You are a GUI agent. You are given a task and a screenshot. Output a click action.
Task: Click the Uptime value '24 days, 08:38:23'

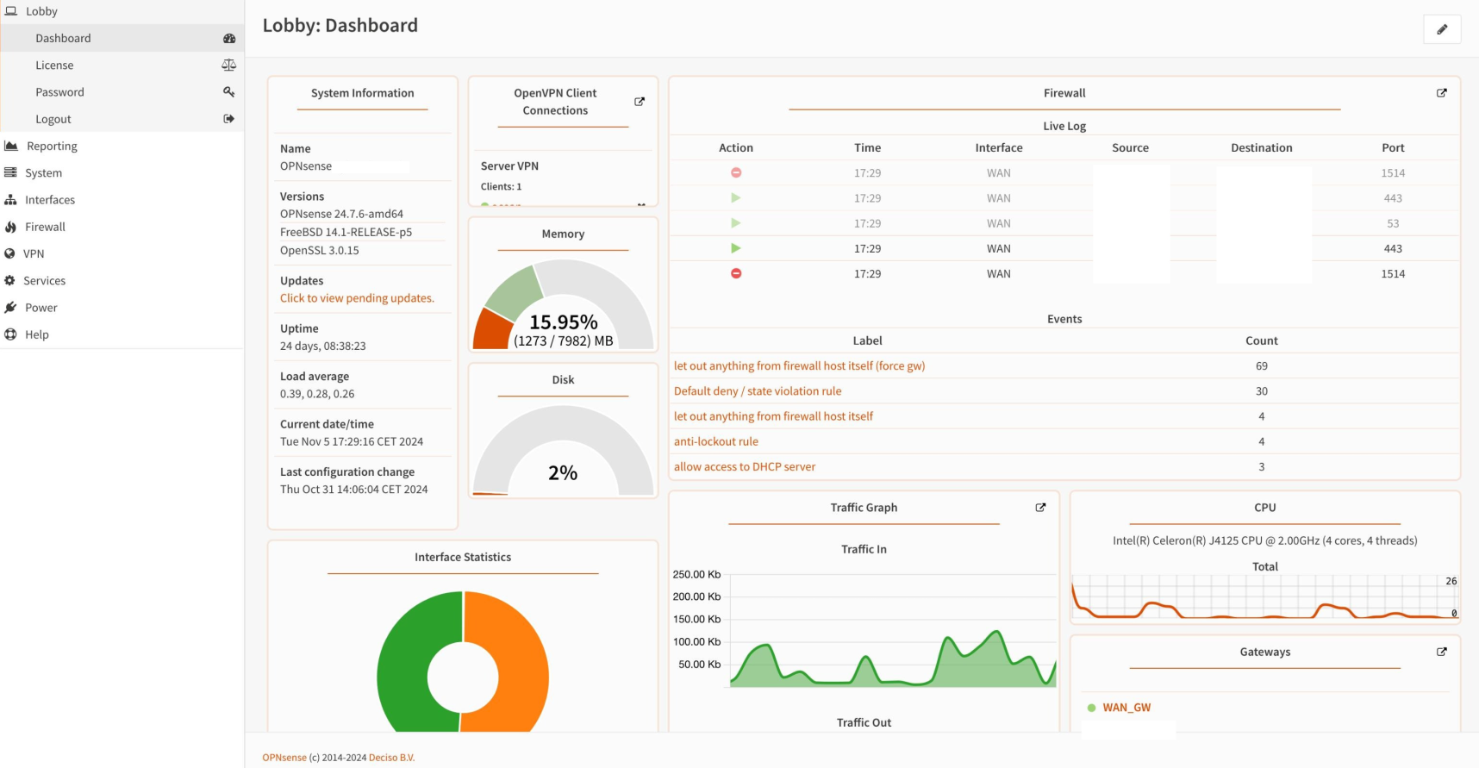pyautogui.click(x=322, y=346)
